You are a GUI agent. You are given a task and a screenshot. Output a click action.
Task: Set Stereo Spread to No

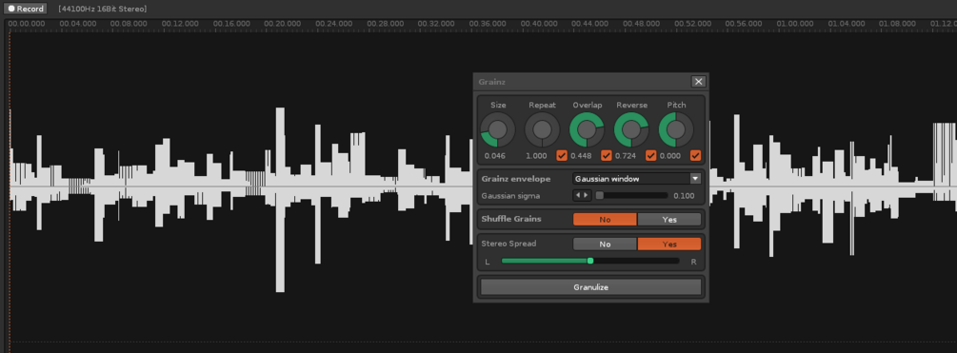(x=605, y=244)
